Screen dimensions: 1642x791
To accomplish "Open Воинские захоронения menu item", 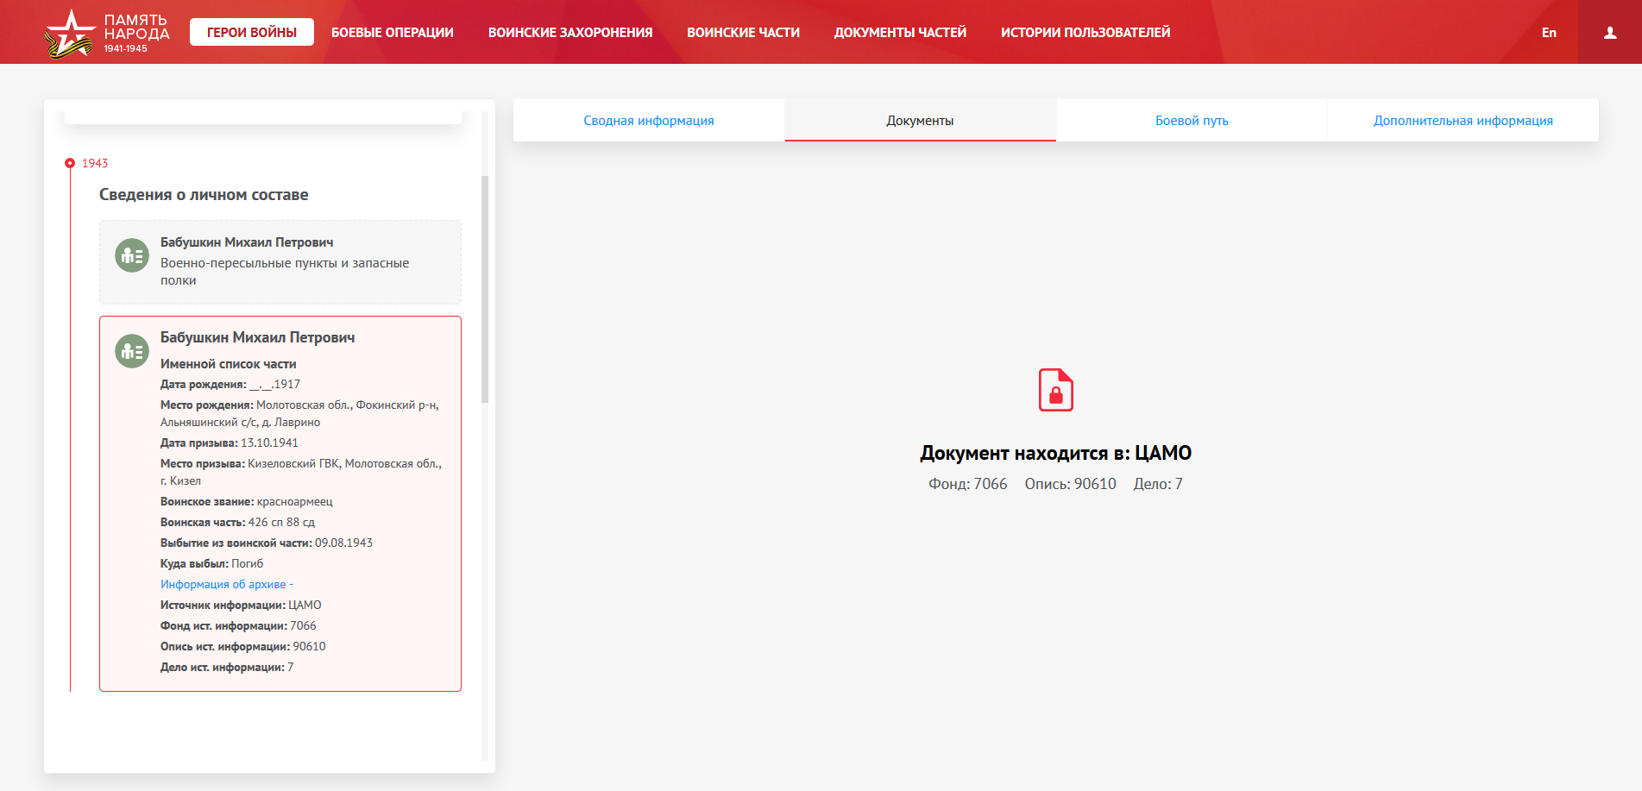I will 569,33.
